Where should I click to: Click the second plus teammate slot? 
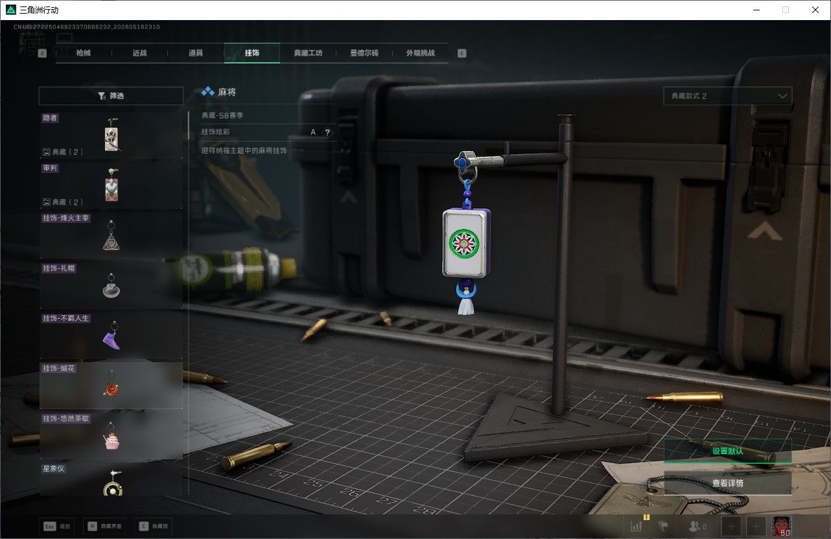click(756, 527)
